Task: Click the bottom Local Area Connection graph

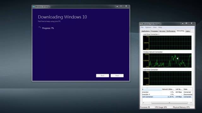Action: tap(167, 78)
